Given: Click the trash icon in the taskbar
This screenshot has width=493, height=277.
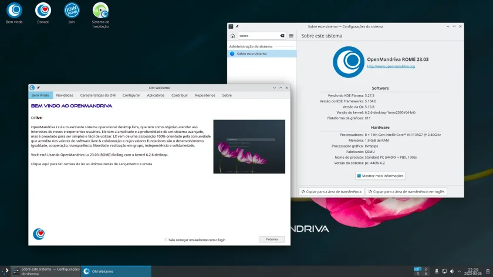Looking at the screenshot, I should [x=488, y=271].
